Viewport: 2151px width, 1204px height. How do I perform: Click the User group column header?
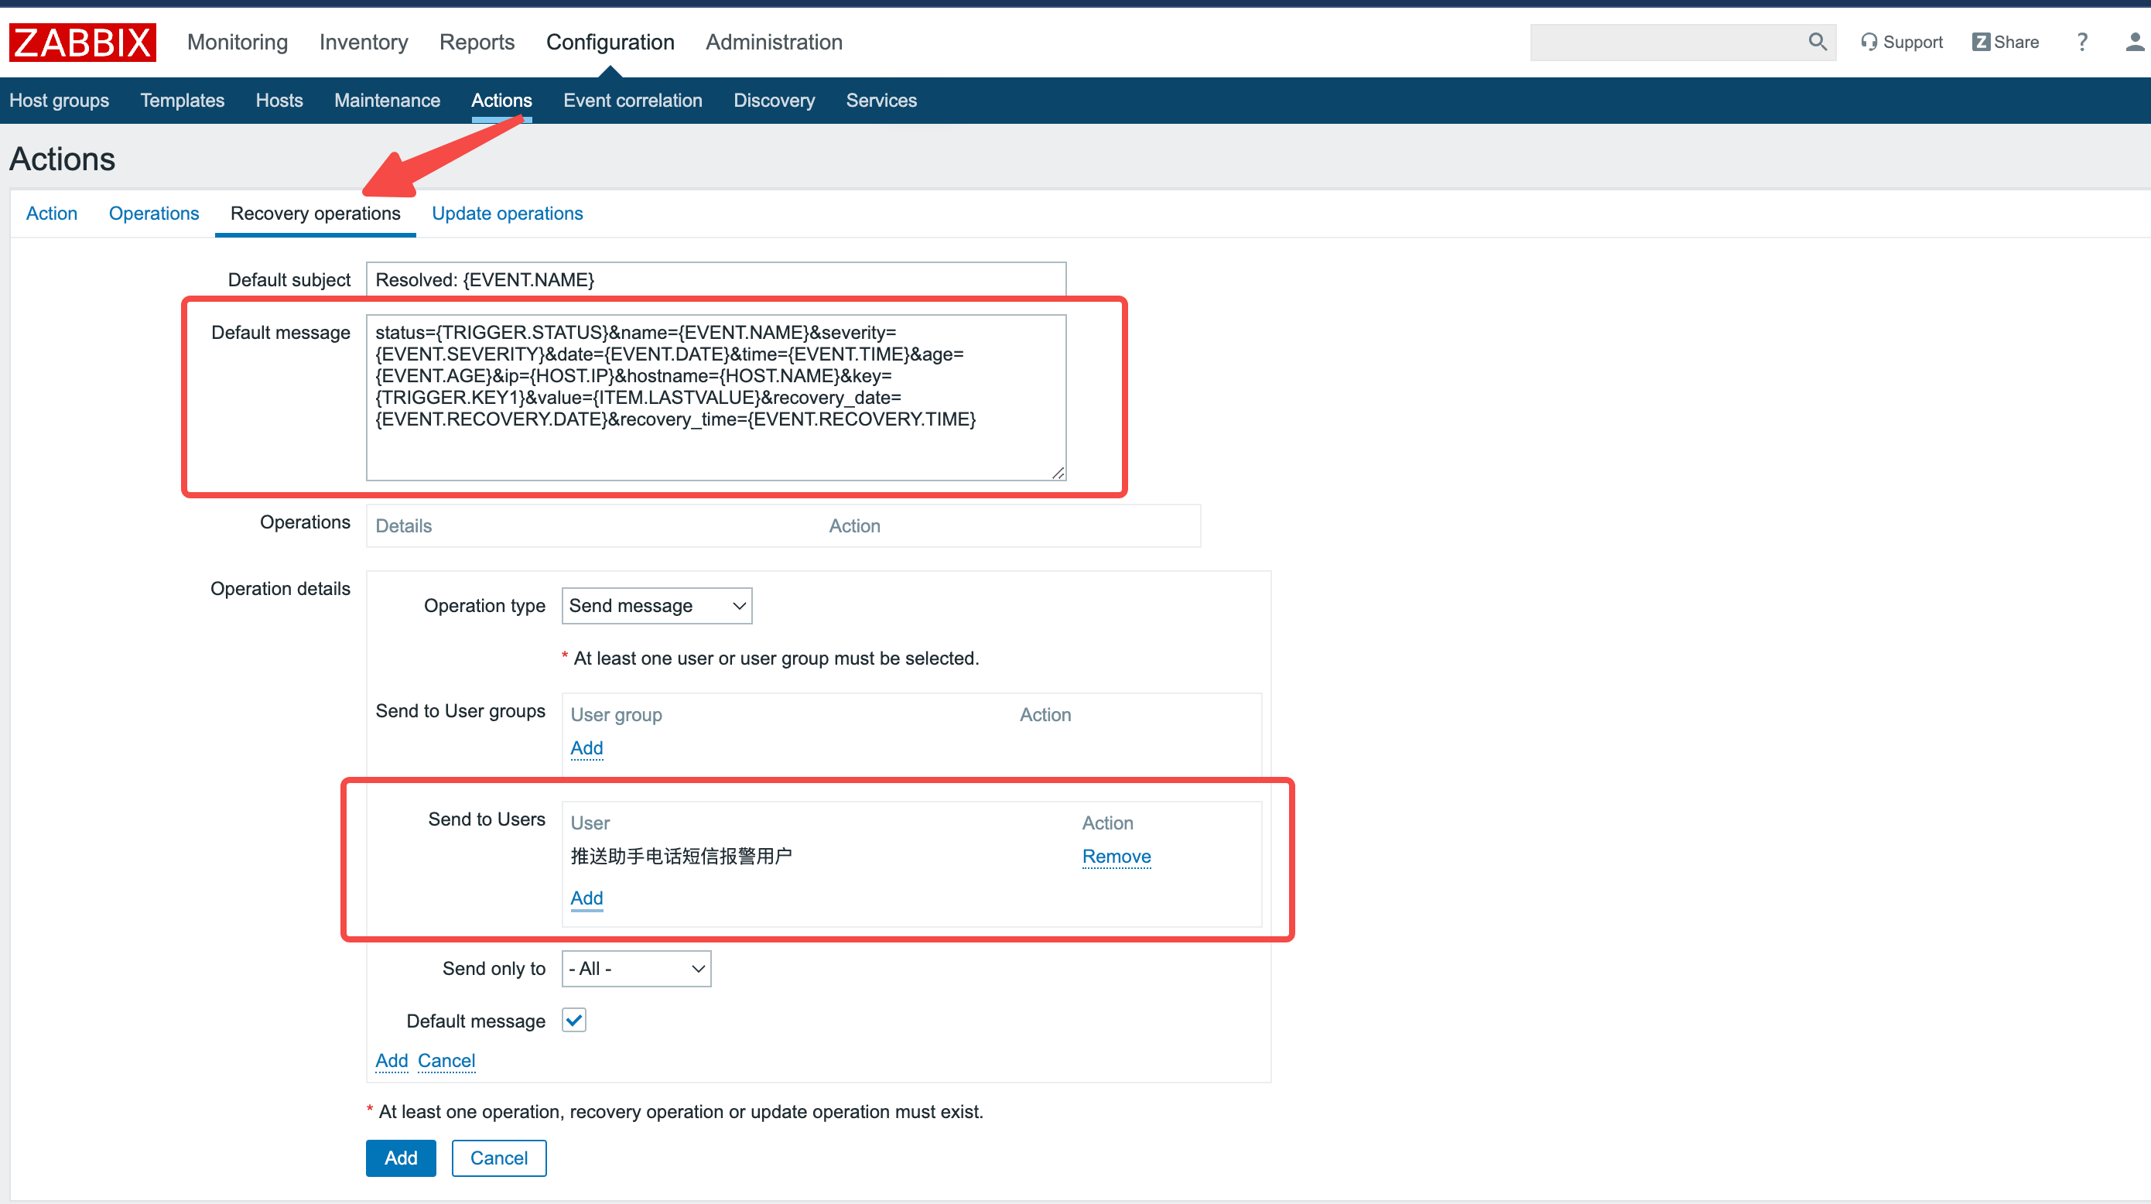[616, 715]
